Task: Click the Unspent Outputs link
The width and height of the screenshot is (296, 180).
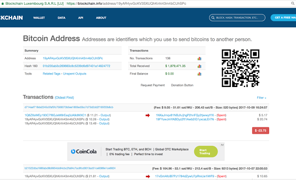Action: 75,74
